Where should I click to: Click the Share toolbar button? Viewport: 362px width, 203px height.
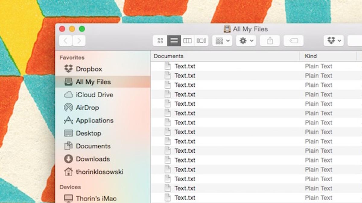[x=270, y=41]
